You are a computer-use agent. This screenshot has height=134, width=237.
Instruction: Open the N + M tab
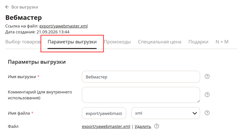[222, 42]
